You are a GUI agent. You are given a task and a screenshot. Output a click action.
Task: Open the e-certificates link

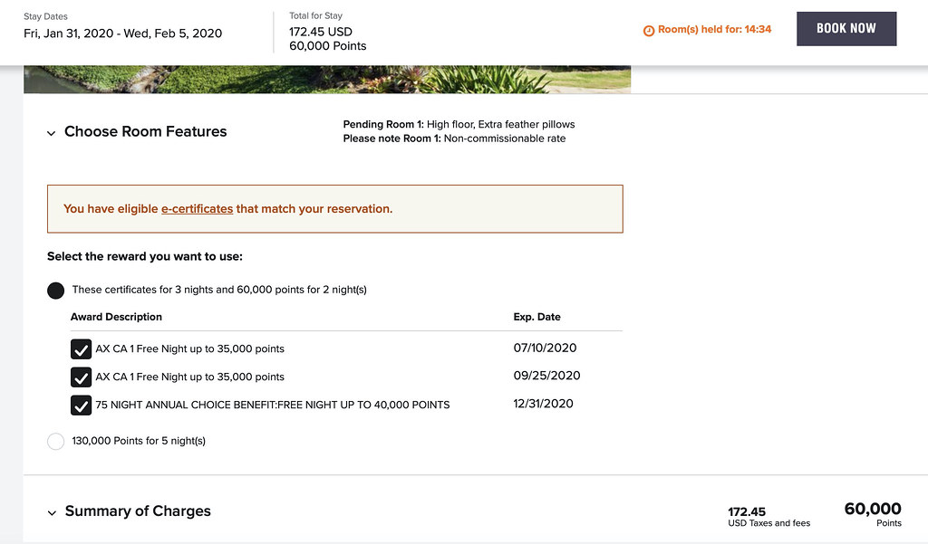click(197, 209)
